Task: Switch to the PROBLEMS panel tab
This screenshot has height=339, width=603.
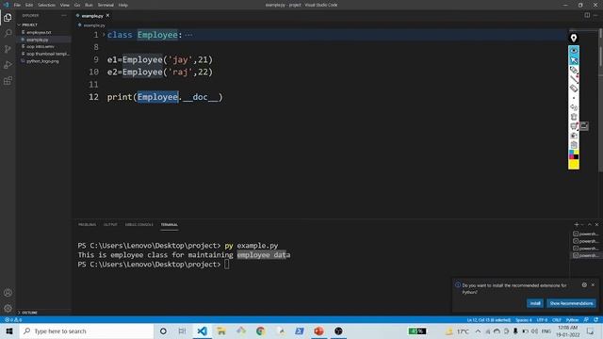Action: [87, 224]
